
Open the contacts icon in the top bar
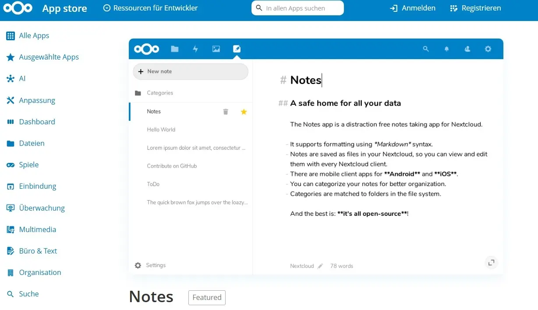pyautogui.click(x=467, y=49)
